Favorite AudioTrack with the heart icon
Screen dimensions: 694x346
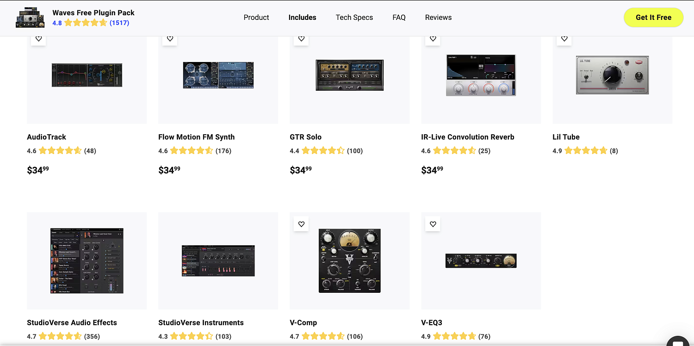coord(38,39)
